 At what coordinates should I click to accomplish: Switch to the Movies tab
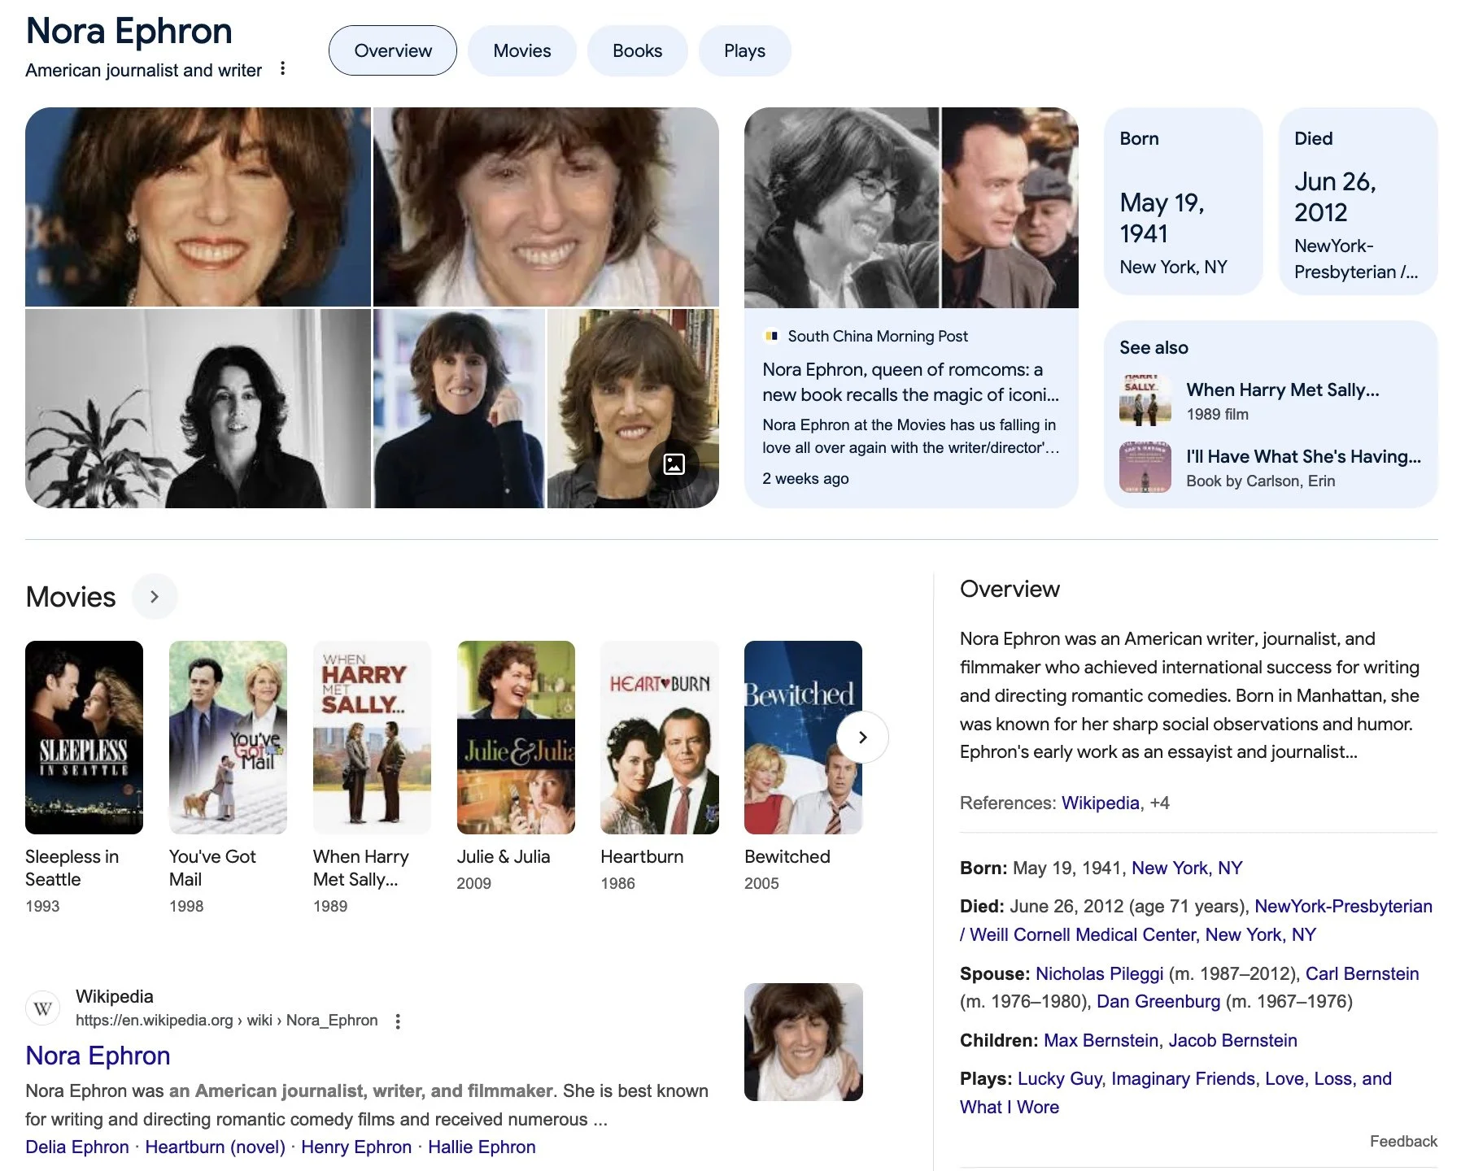(x=522, y=50)
